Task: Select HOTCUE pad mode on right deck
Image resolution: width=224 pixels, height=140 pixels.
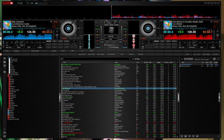Action: point(156,41)
